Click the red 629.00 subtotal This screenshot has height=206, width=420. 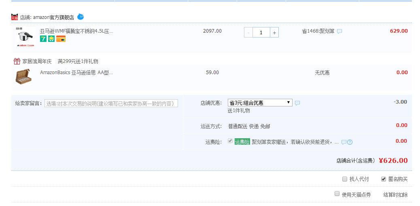click(x=399, y=31)
